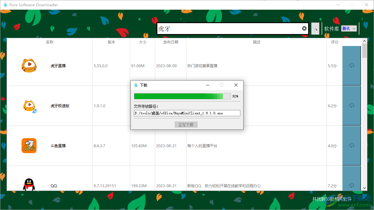Click Pure Software Downloader title icon

pos(5,5)
